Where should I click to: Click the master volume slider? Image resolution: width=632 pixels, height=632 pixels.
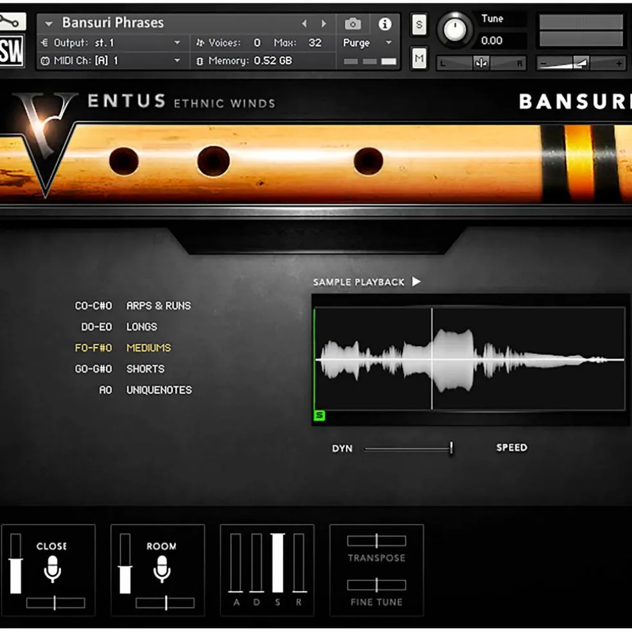[581, 64]
